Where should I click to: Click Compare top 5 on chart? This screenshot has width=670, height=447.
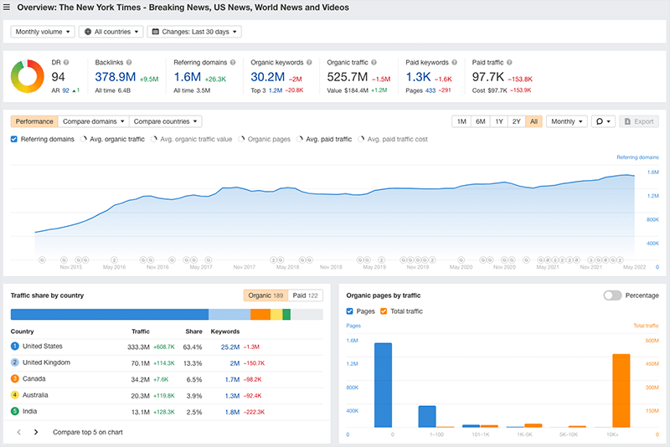point(88,432)
